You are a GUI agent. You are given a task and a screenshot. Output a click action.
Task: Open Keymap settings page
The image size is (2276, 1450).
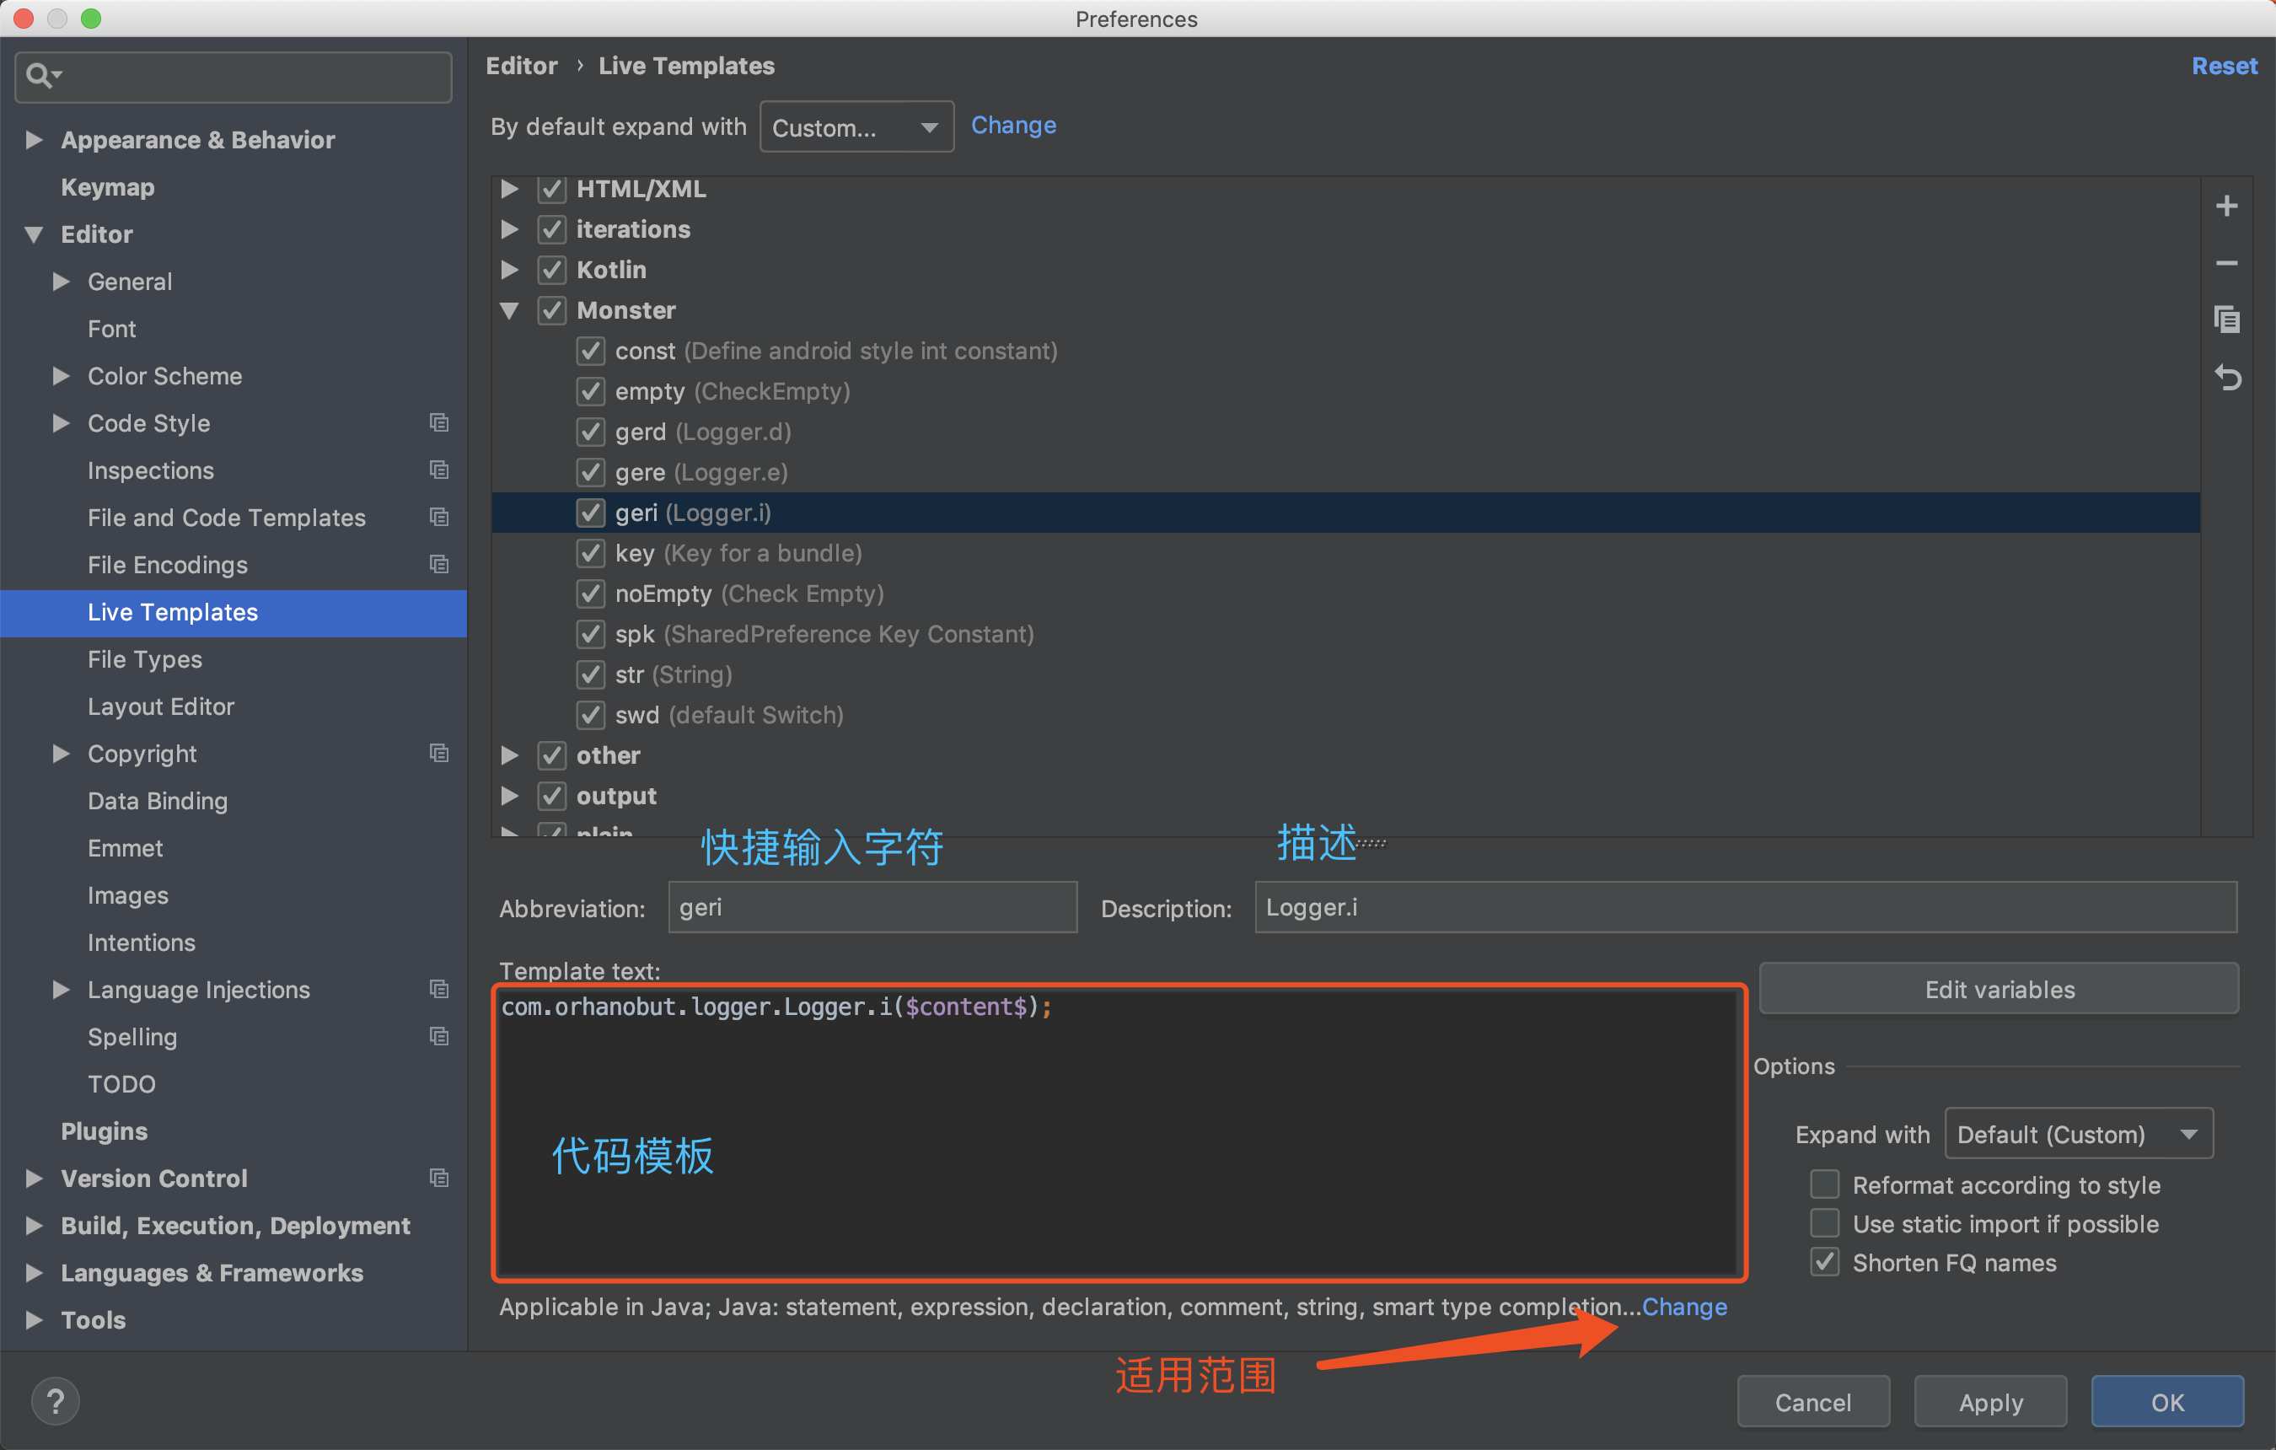tap(108, 187)
